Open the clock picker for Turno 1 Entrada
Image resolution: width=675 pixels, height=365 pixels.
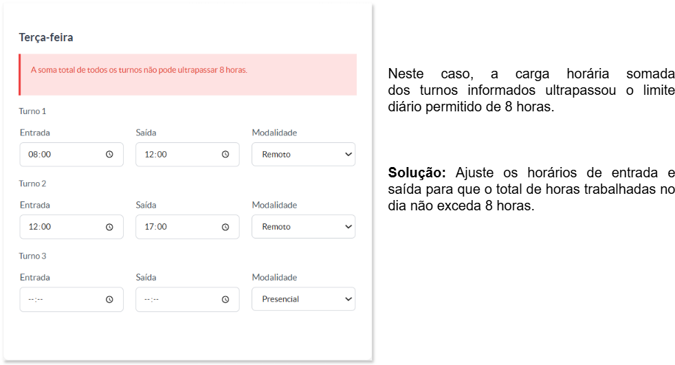click(x=109, y=154)
